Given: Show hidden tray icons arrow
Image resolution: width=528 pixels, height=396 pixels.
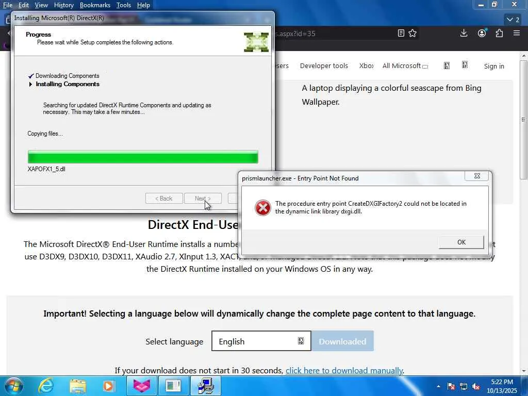Looking at the screenshot, I should tap(438, 386).
